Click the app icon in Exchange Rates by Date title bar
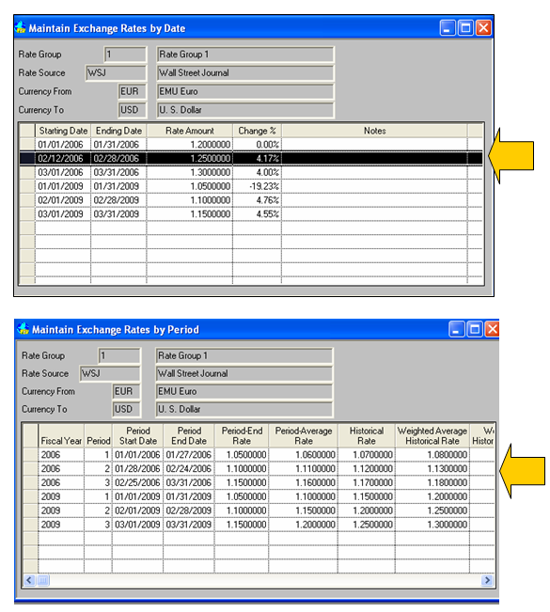Screen dimensions: 550x612 (21, 27)
